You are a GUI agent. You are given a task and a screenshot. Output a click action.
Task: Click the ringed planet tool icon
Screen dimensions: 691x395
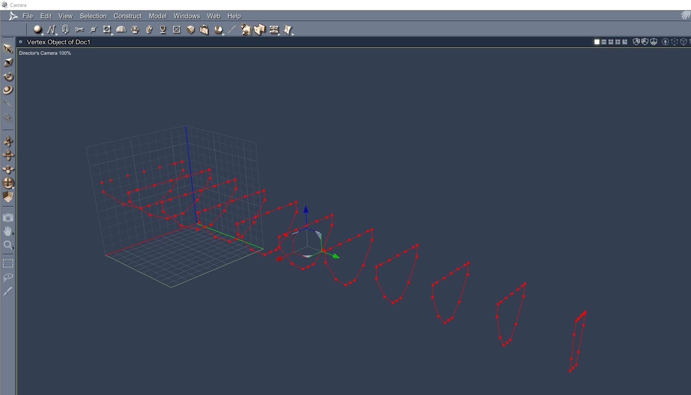point(8,90)
